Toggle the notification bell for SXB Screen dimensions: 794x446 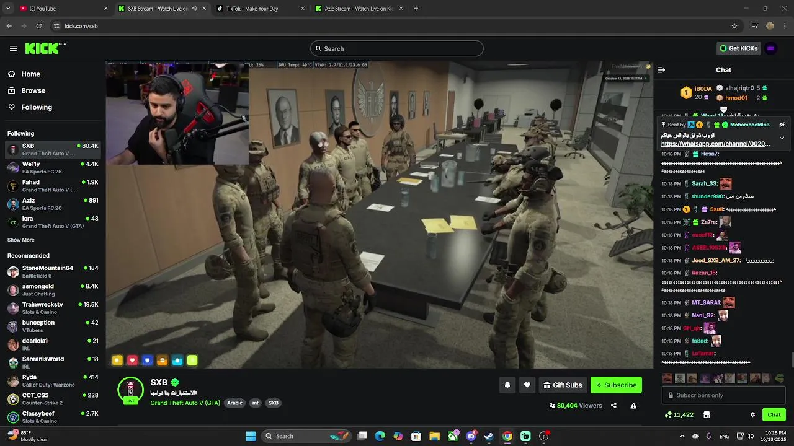coord(507,385)
